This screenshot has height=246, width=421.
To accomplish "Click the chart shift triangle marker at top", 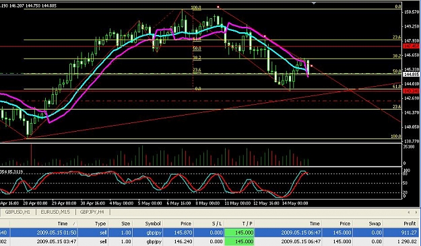I will [x=314, y=3].
